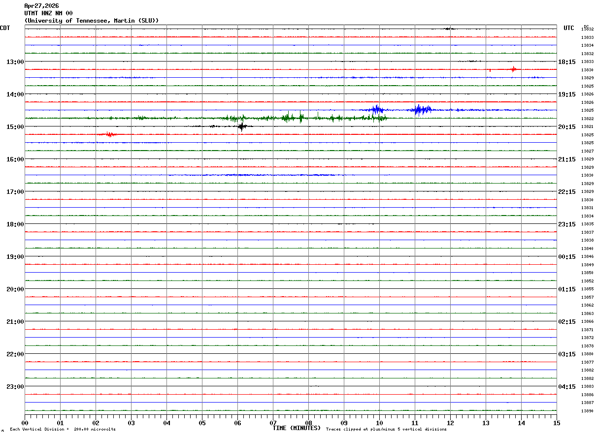Select the 16:00 CDT hour label

pyautogui.click(x=15, y=159)
